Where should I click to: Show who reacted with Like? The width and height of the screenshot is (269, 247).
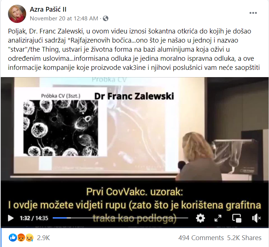pos(13,238)
